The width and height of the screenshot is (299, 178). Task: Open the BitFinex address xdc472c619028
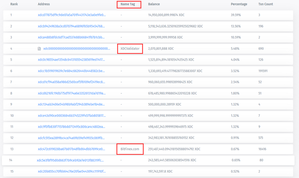[x=71, y=149]
